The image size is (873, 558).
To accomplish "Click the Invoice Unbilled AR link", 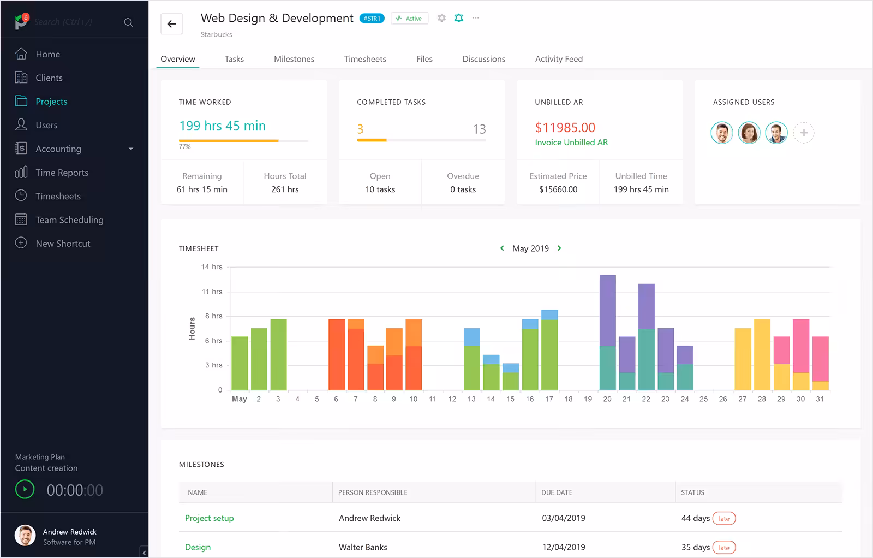I will 571,143.
